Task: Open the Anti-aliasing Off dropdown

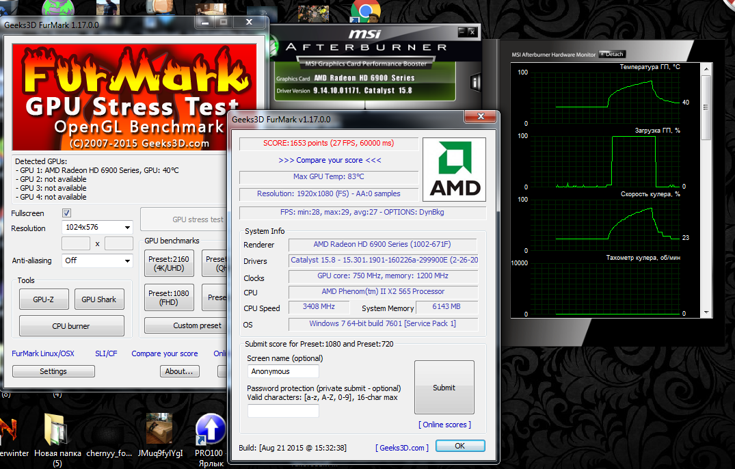Action: (x=97, y=260)
